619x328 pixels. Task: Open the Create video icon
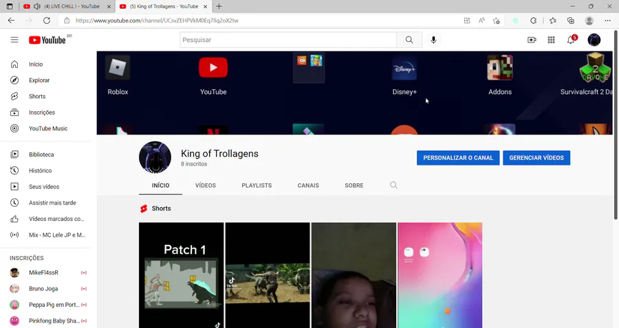click(x=532, y=40)
